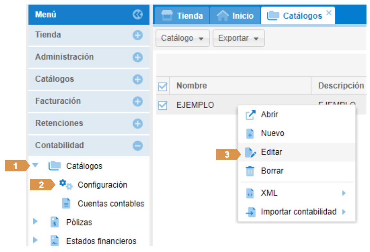Click the Configuración gears icon
The width and height of the screenshot is (370, 252).
click(66, 185)
